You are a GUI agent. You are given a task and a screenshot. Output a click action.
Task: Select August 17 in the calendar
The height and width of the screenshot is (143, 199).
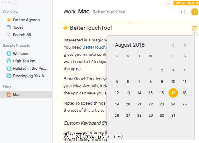173,93
